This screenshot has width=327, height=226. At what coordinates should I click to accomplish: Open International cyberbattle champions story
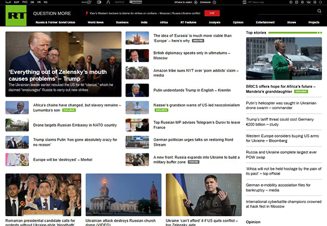point(283,204)
